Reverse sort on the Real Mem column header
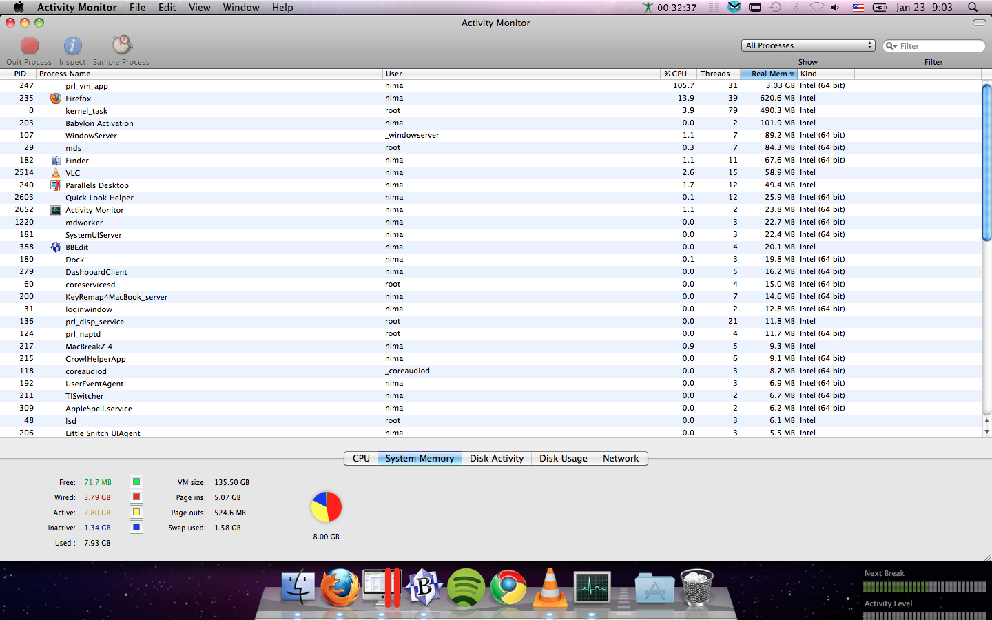992x620 pixels. (769, 74)
